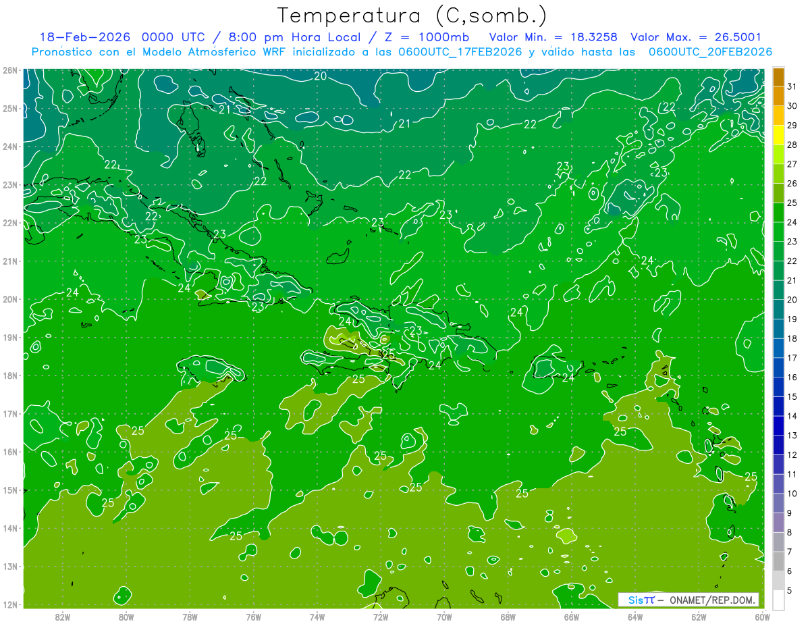The width and height of the screenshot is (810, 626).
Task: Click the legend value 12
Action: pyautogui.click(x=792, y=454)
